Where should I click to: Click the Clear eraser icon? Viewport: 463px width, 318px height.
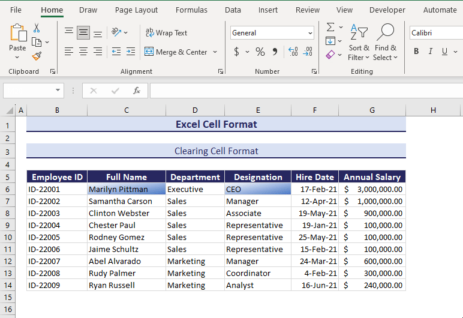tap(330, 55)
